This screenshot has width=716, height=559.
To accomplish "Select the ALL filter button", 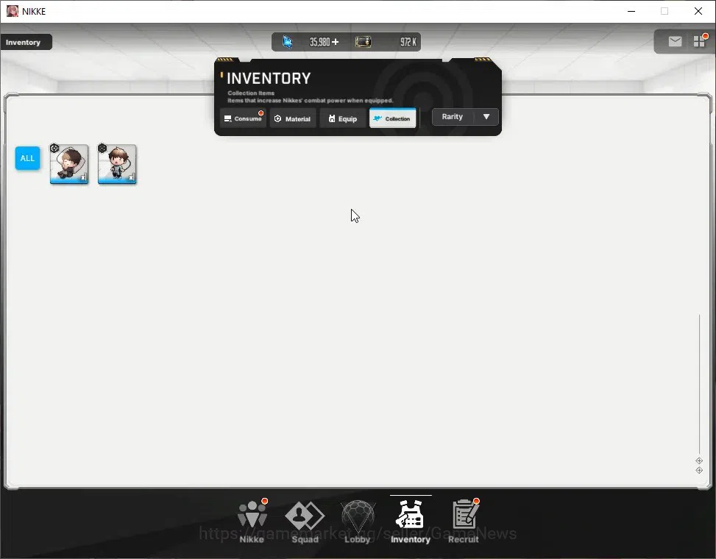I will click(x=27, y=158).
